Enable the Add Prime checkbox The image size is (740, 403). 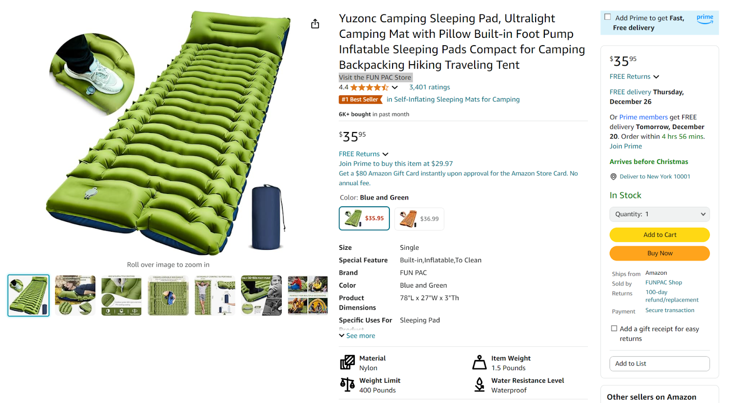point(608,16)
